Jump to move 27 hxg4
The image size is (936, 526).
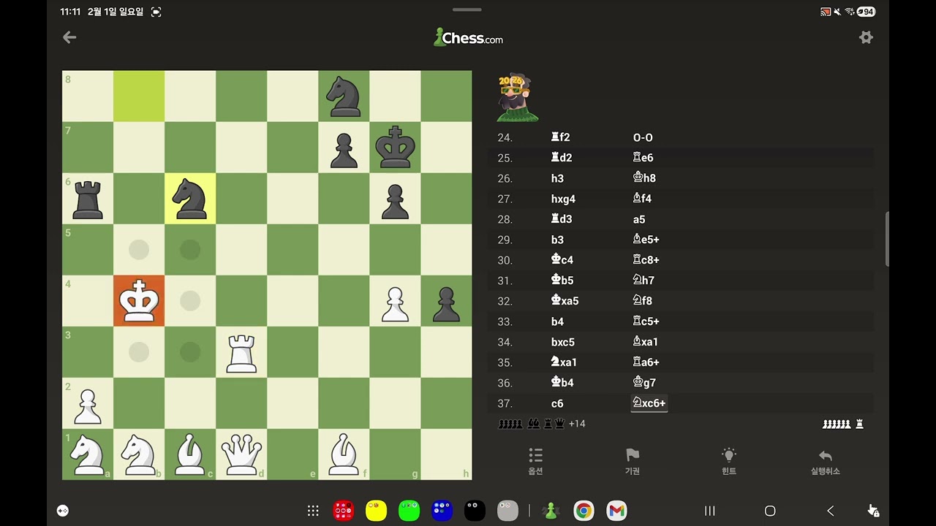(563, 199)
